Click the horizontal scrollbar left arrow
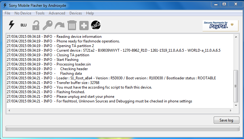The height and width of the screenshot is (139, 244). (x=9, y=110)
